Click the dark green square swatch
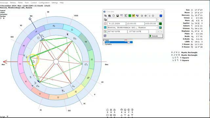The image size is (210, 118). pyautogui.click(x=160, y=24)
